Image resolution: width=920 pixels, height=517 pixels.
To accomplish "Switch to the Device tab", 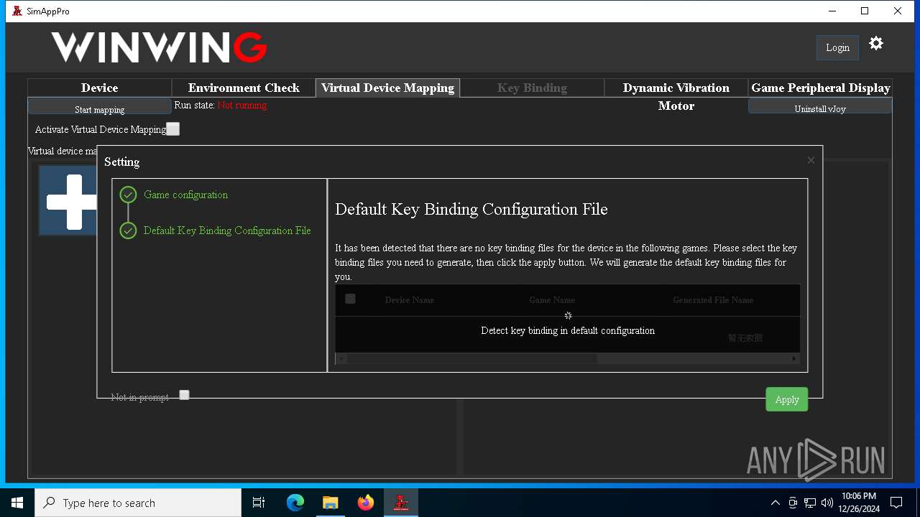I will tap(99, 88).
